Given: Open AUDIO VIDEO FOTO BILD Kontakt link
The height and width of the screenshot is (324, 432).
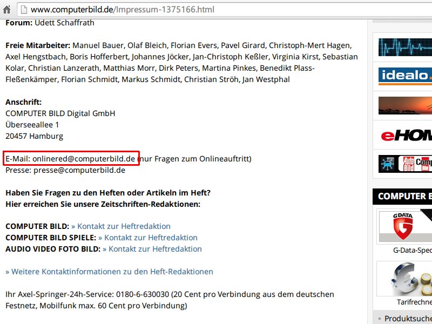Looking at the screenshot, I should tap(152, 249).
